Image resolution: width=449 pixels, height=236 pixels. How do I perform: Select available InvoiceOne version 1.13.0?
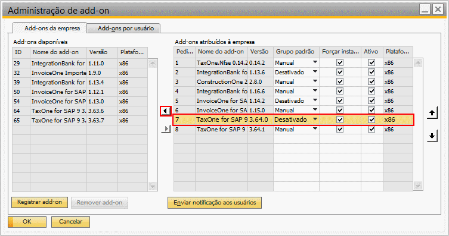coord(80,101)
